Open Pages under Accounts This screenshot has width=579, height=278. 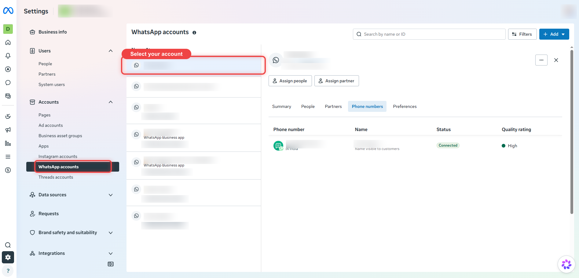pos(45,115)
